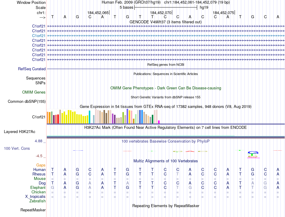Click the magenta bar in the GTEx chart

(159, 122)
